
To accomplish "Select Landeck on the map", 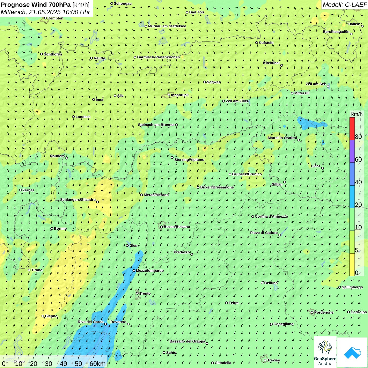I will pyautogui.click(x=83, y=117).
